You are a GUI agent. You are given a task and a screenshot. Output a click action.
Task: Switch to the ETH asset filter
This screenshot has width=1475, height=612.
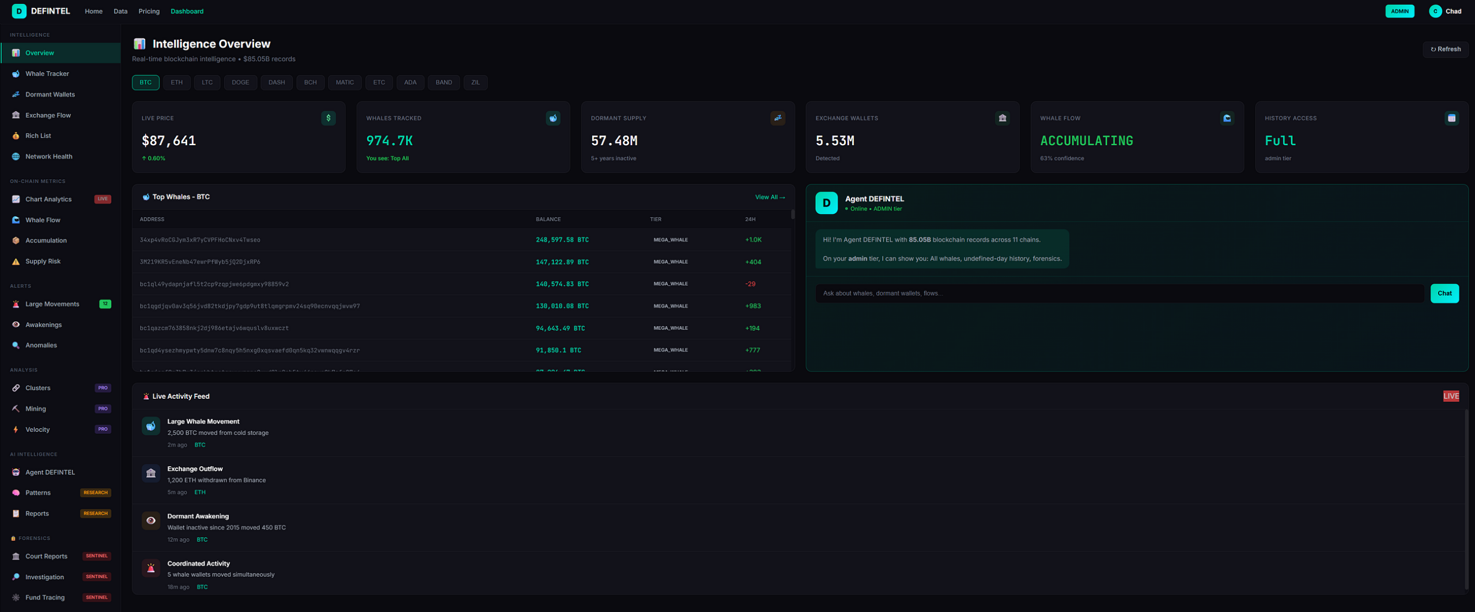tap(176, 82)
